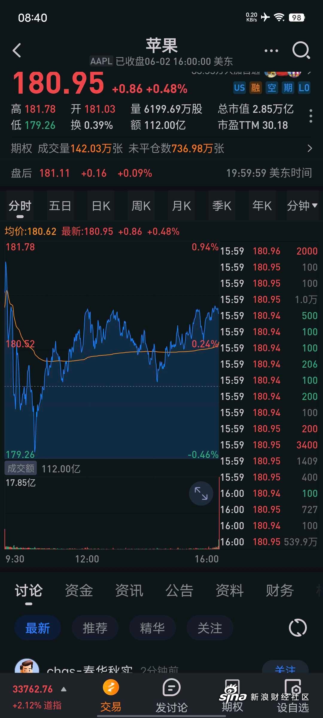Open the 资料 company profile tab
This screenshot has height=718, width=323.
point(230,591)
